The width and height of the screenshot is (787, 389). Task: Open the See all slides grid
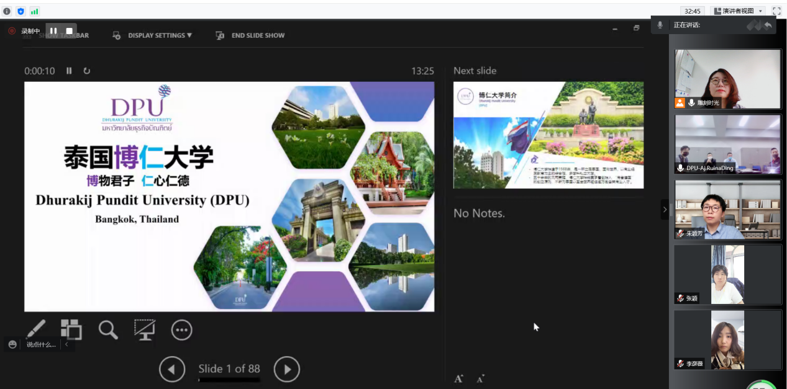coord(71,329)
